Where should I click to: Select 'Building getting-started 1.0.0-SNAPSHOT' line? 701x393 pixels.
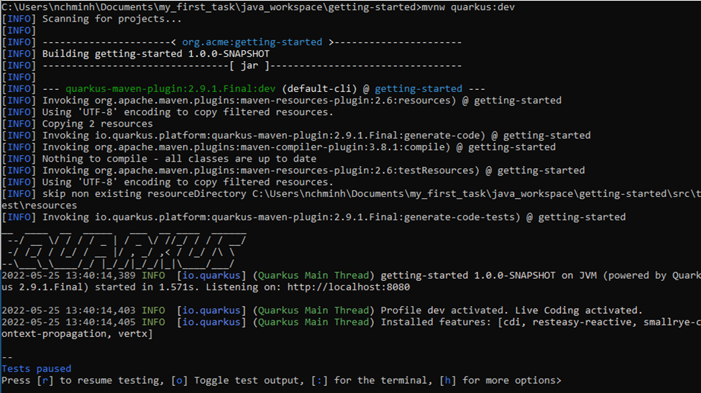[155, 54]
